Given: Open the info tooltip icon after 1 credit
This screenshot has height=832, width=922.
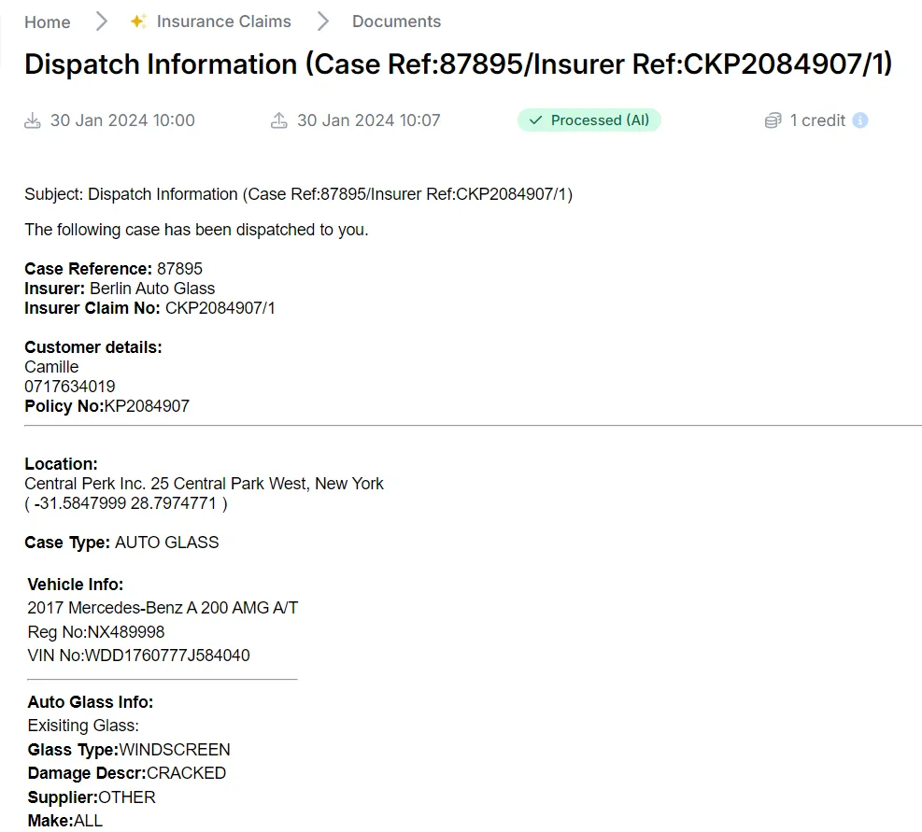Looking at the screenshot, I should click(x=859, y=120).
